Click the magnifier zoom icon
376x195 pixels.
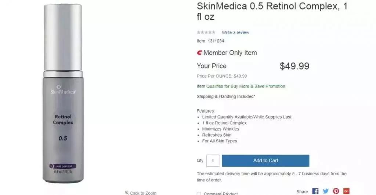[127, 193]
